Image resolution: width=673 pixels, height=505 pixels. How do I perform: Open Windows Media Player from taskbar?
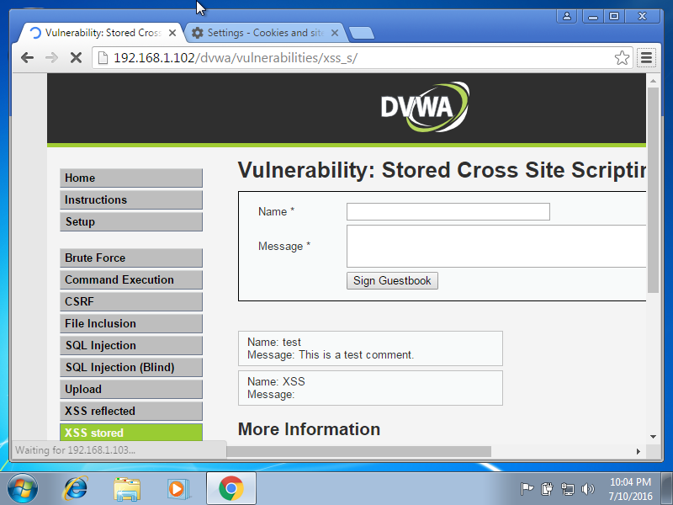point(178,489)
